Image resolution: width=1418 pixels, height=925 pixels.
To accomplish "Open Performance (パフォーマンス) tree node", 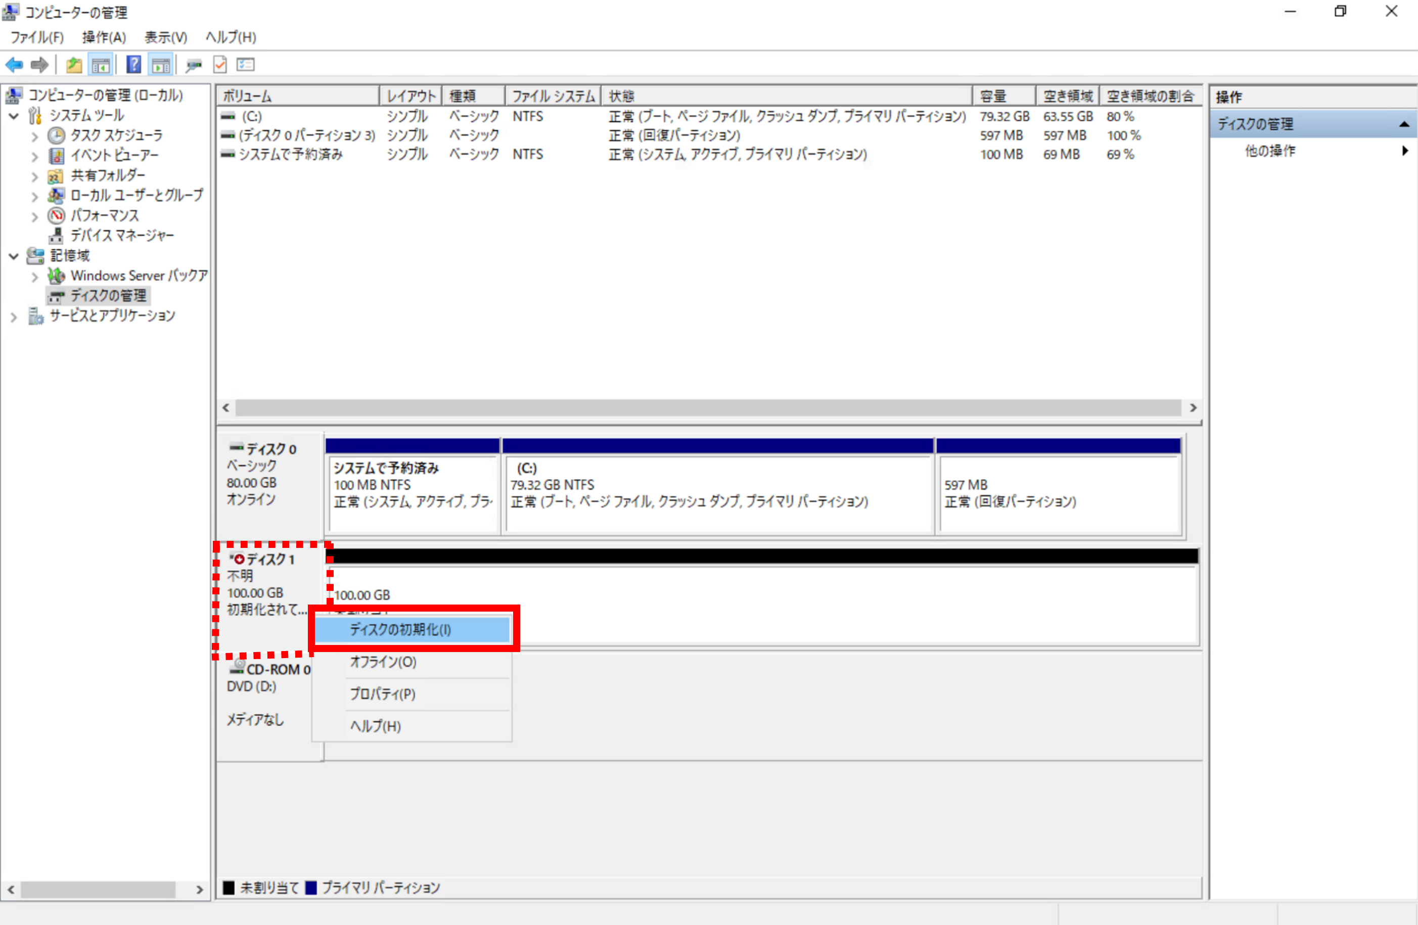I will (x=104, y=215).
